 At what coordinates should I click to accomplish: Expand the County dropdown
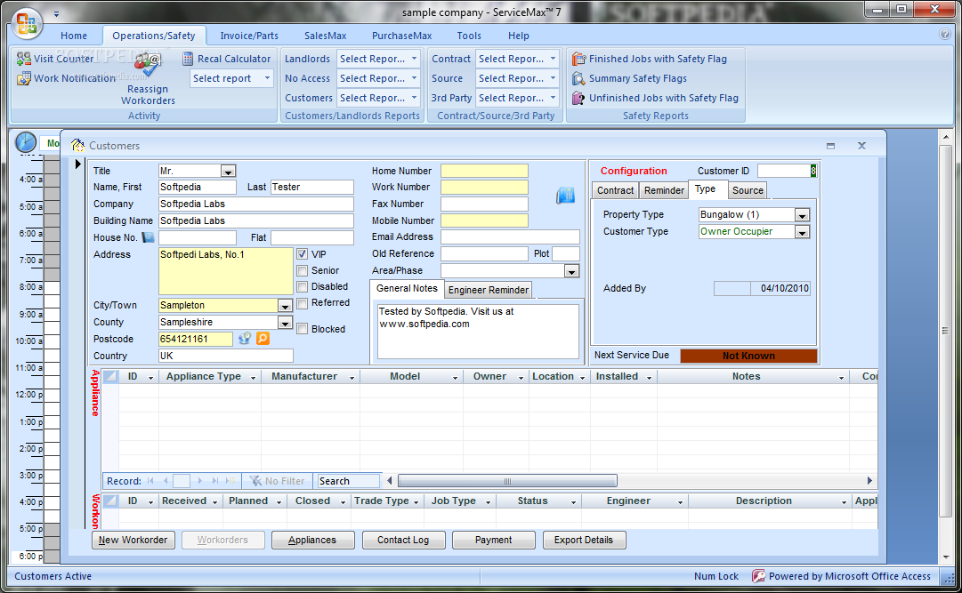[x=285, y=323]
